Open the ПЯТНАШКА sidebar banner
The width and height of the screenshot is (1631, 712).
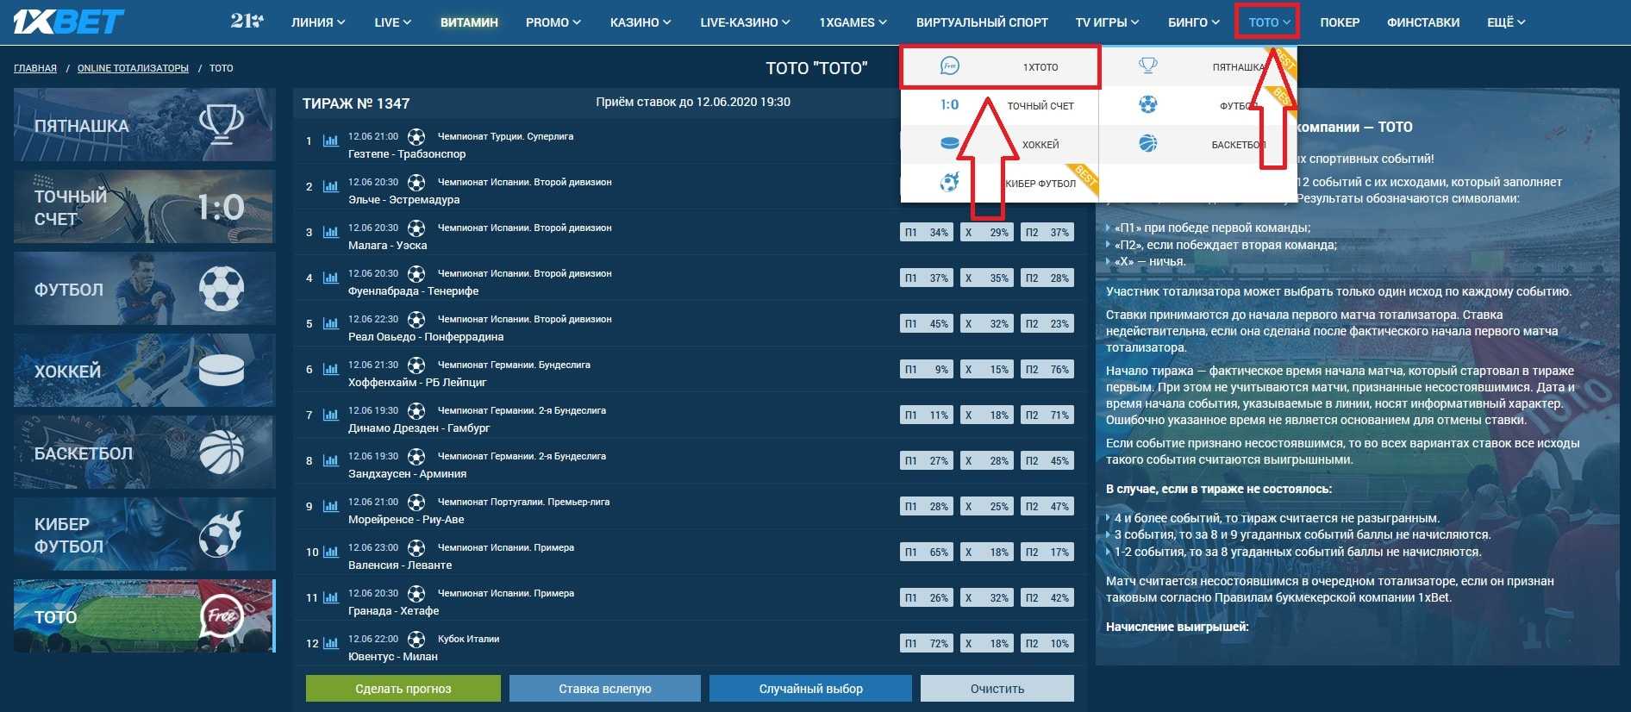click(x=145, y=125)
